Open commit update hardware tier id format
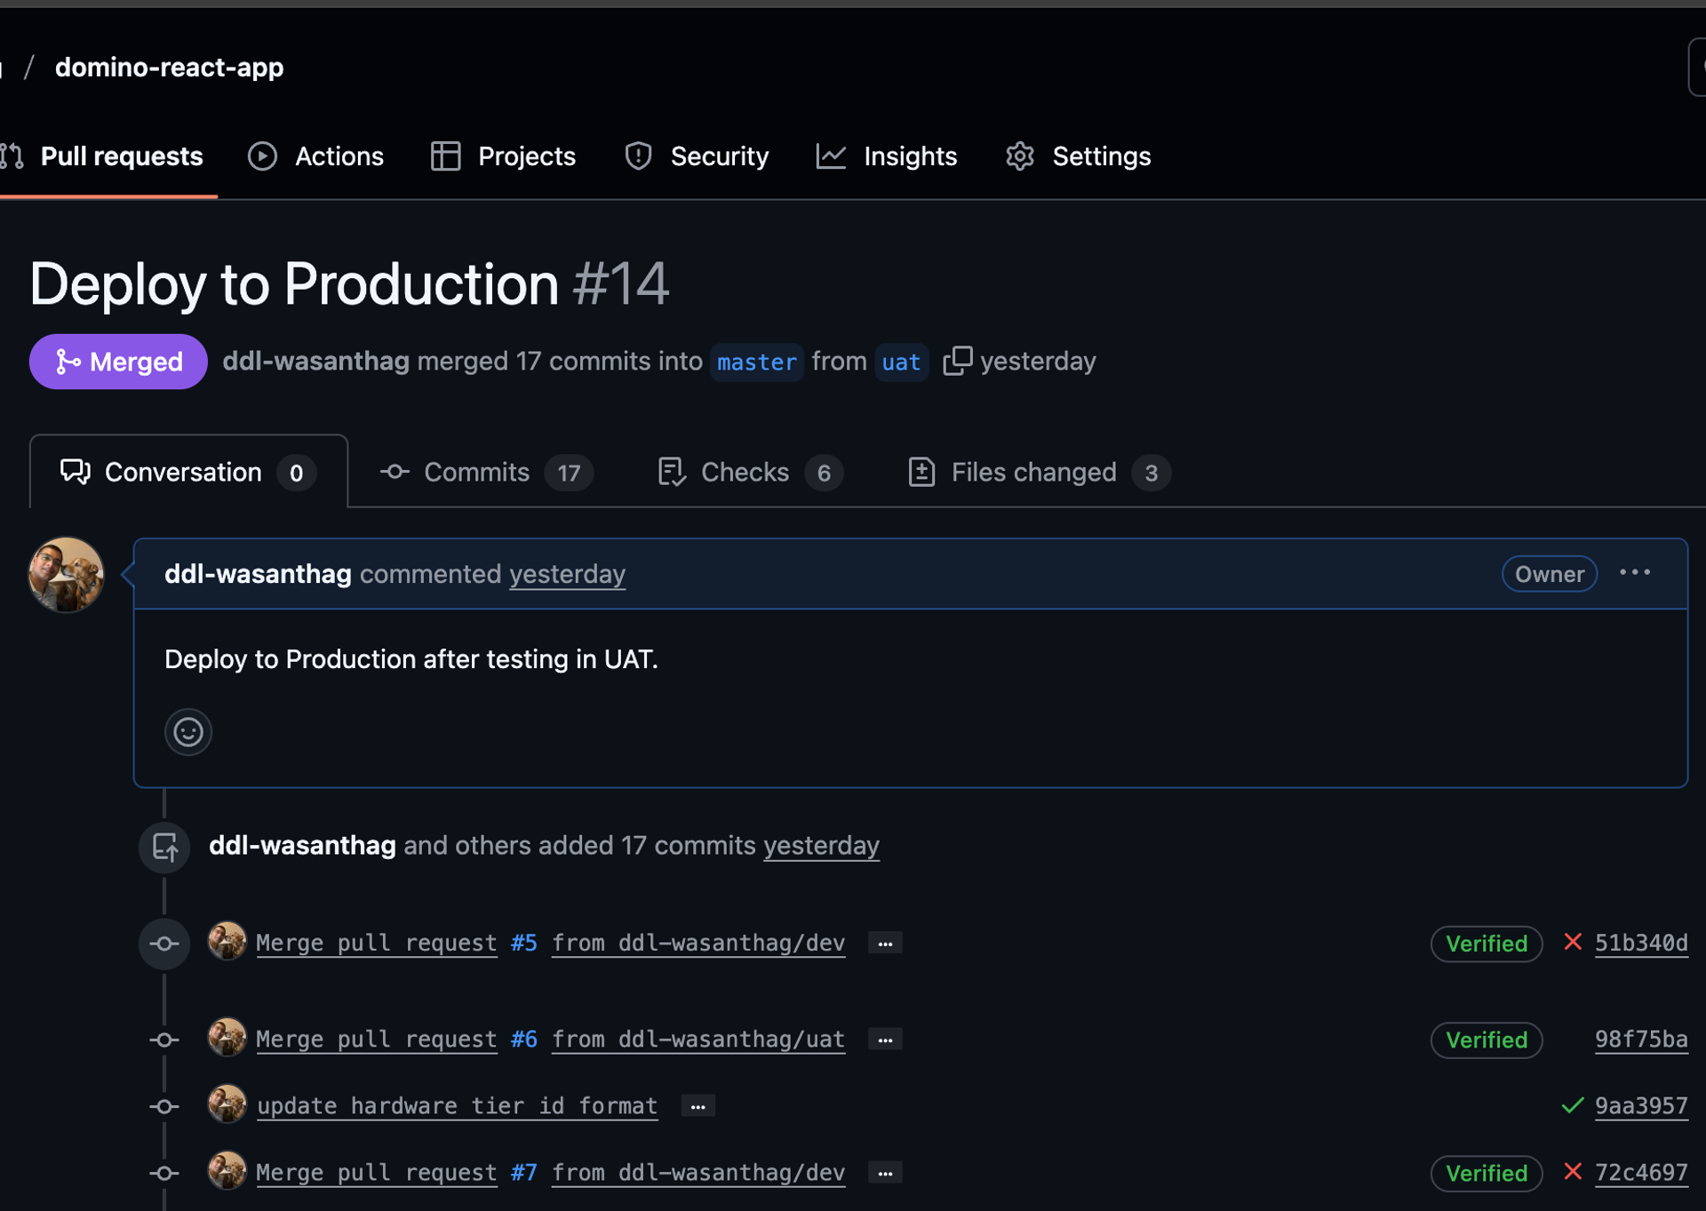Viewport: 1706px width, 1211px height. point(458,1105)
